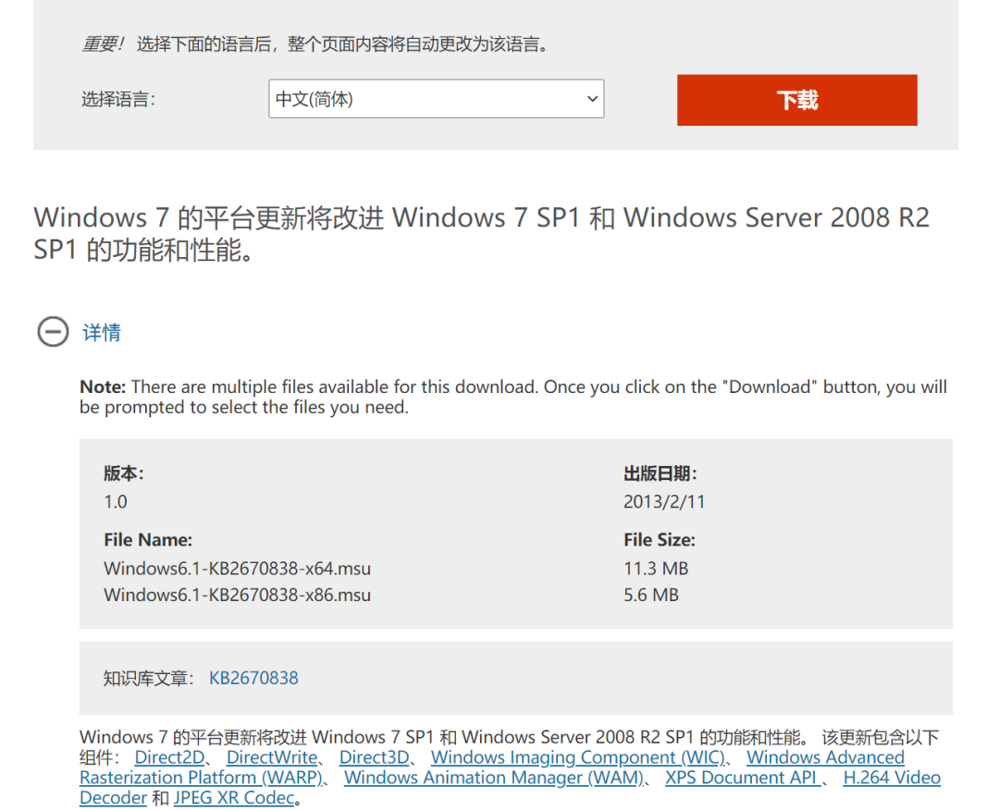Select the file name Windows6.1-KB2670838-x86.msu
The image size is (999, 810).
[x=237, y=595]
